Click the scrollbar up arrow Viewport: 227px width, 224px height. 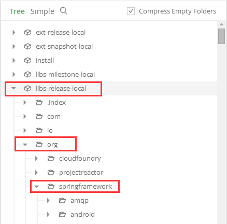[x=221, y=24]
